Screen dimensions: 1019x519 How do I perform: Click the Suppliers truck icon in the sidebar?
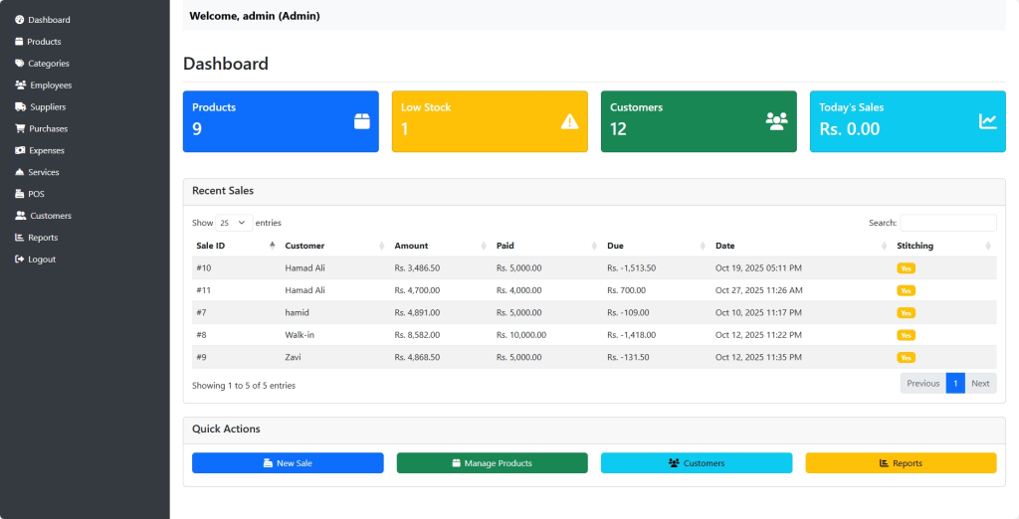[x=20, y=106]
